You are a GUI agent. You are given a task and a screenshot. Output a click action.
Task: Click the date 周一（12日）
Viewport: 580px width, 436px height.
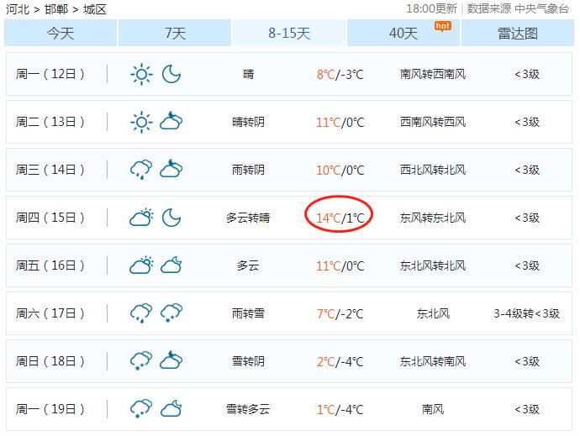point(50,74)
